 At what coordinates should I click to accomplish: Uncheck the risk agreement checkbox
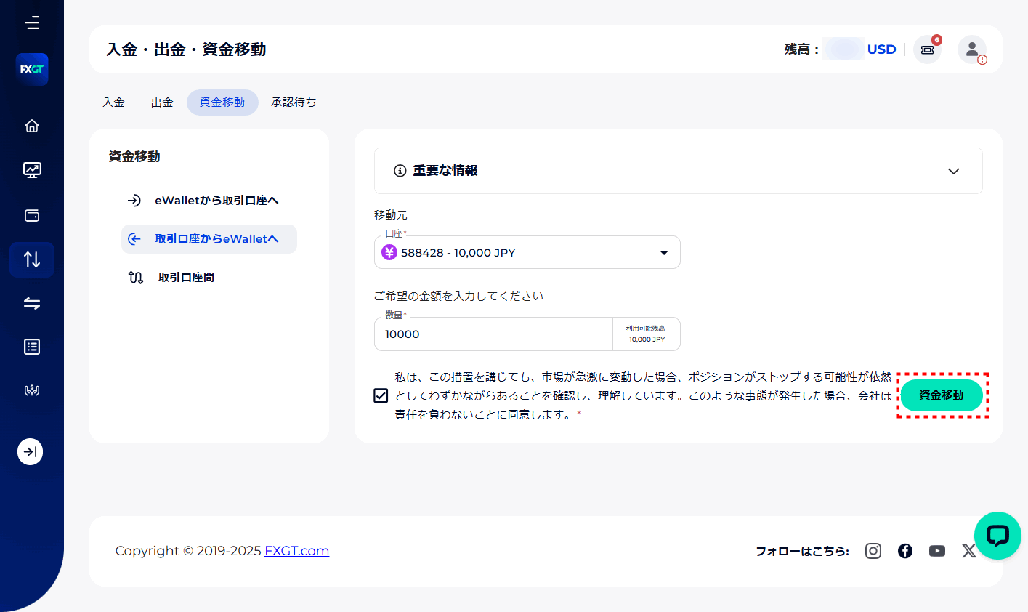point(381,395)
